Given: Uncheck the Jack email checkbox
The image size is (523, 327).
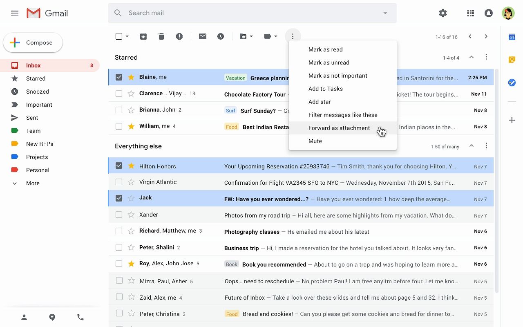Looking at the screenshot, I should click(x=119, y=198).
